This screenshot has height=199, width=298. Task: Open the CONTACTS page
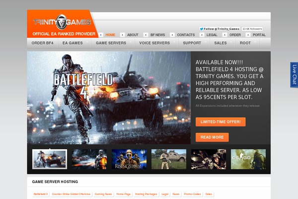coord(186,35)
